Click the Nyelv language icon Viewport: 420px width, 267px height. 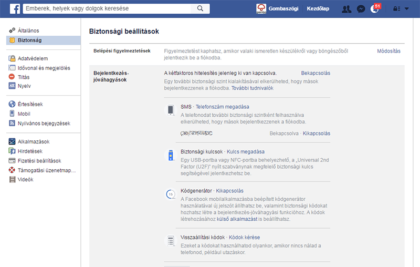[12, 86]
